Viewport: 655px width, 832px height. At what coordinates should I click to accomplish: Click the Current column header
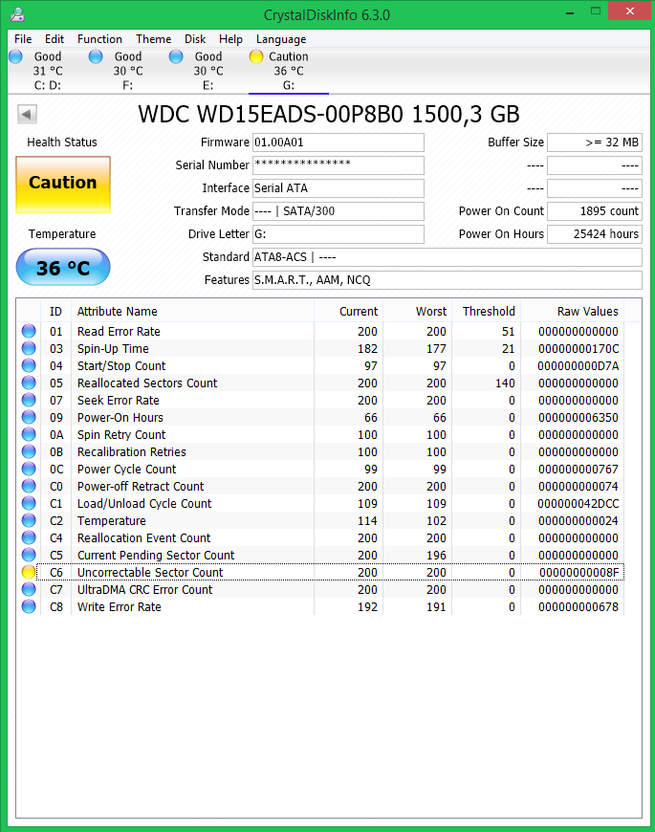pos(348,312)
